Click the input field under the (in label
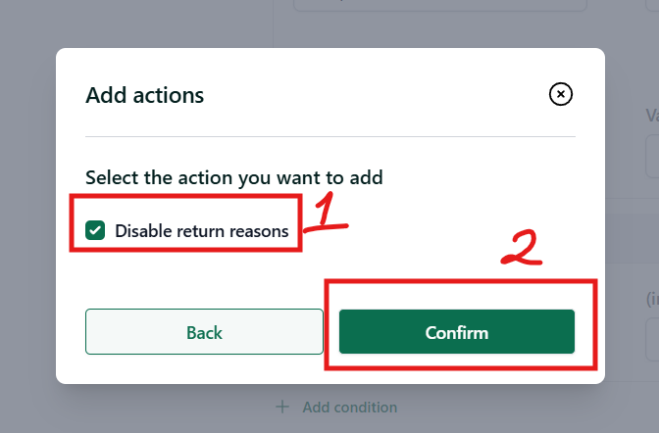 [x=652, y=339]
